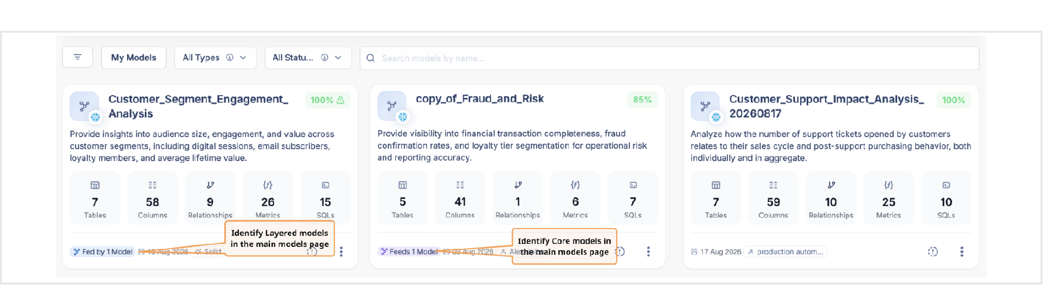Click the status alert icon on Customer_Support card
The image size is (1050, 290).
point(933,251)
